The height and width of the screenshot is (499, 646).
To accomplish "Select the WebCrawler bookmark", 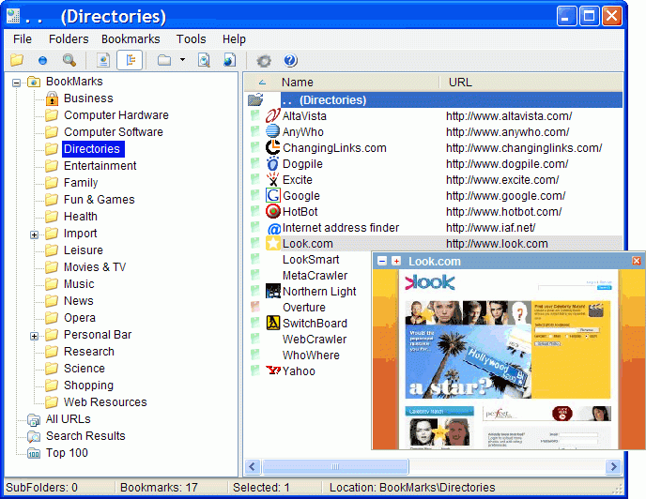I will [x=315, y=340].
